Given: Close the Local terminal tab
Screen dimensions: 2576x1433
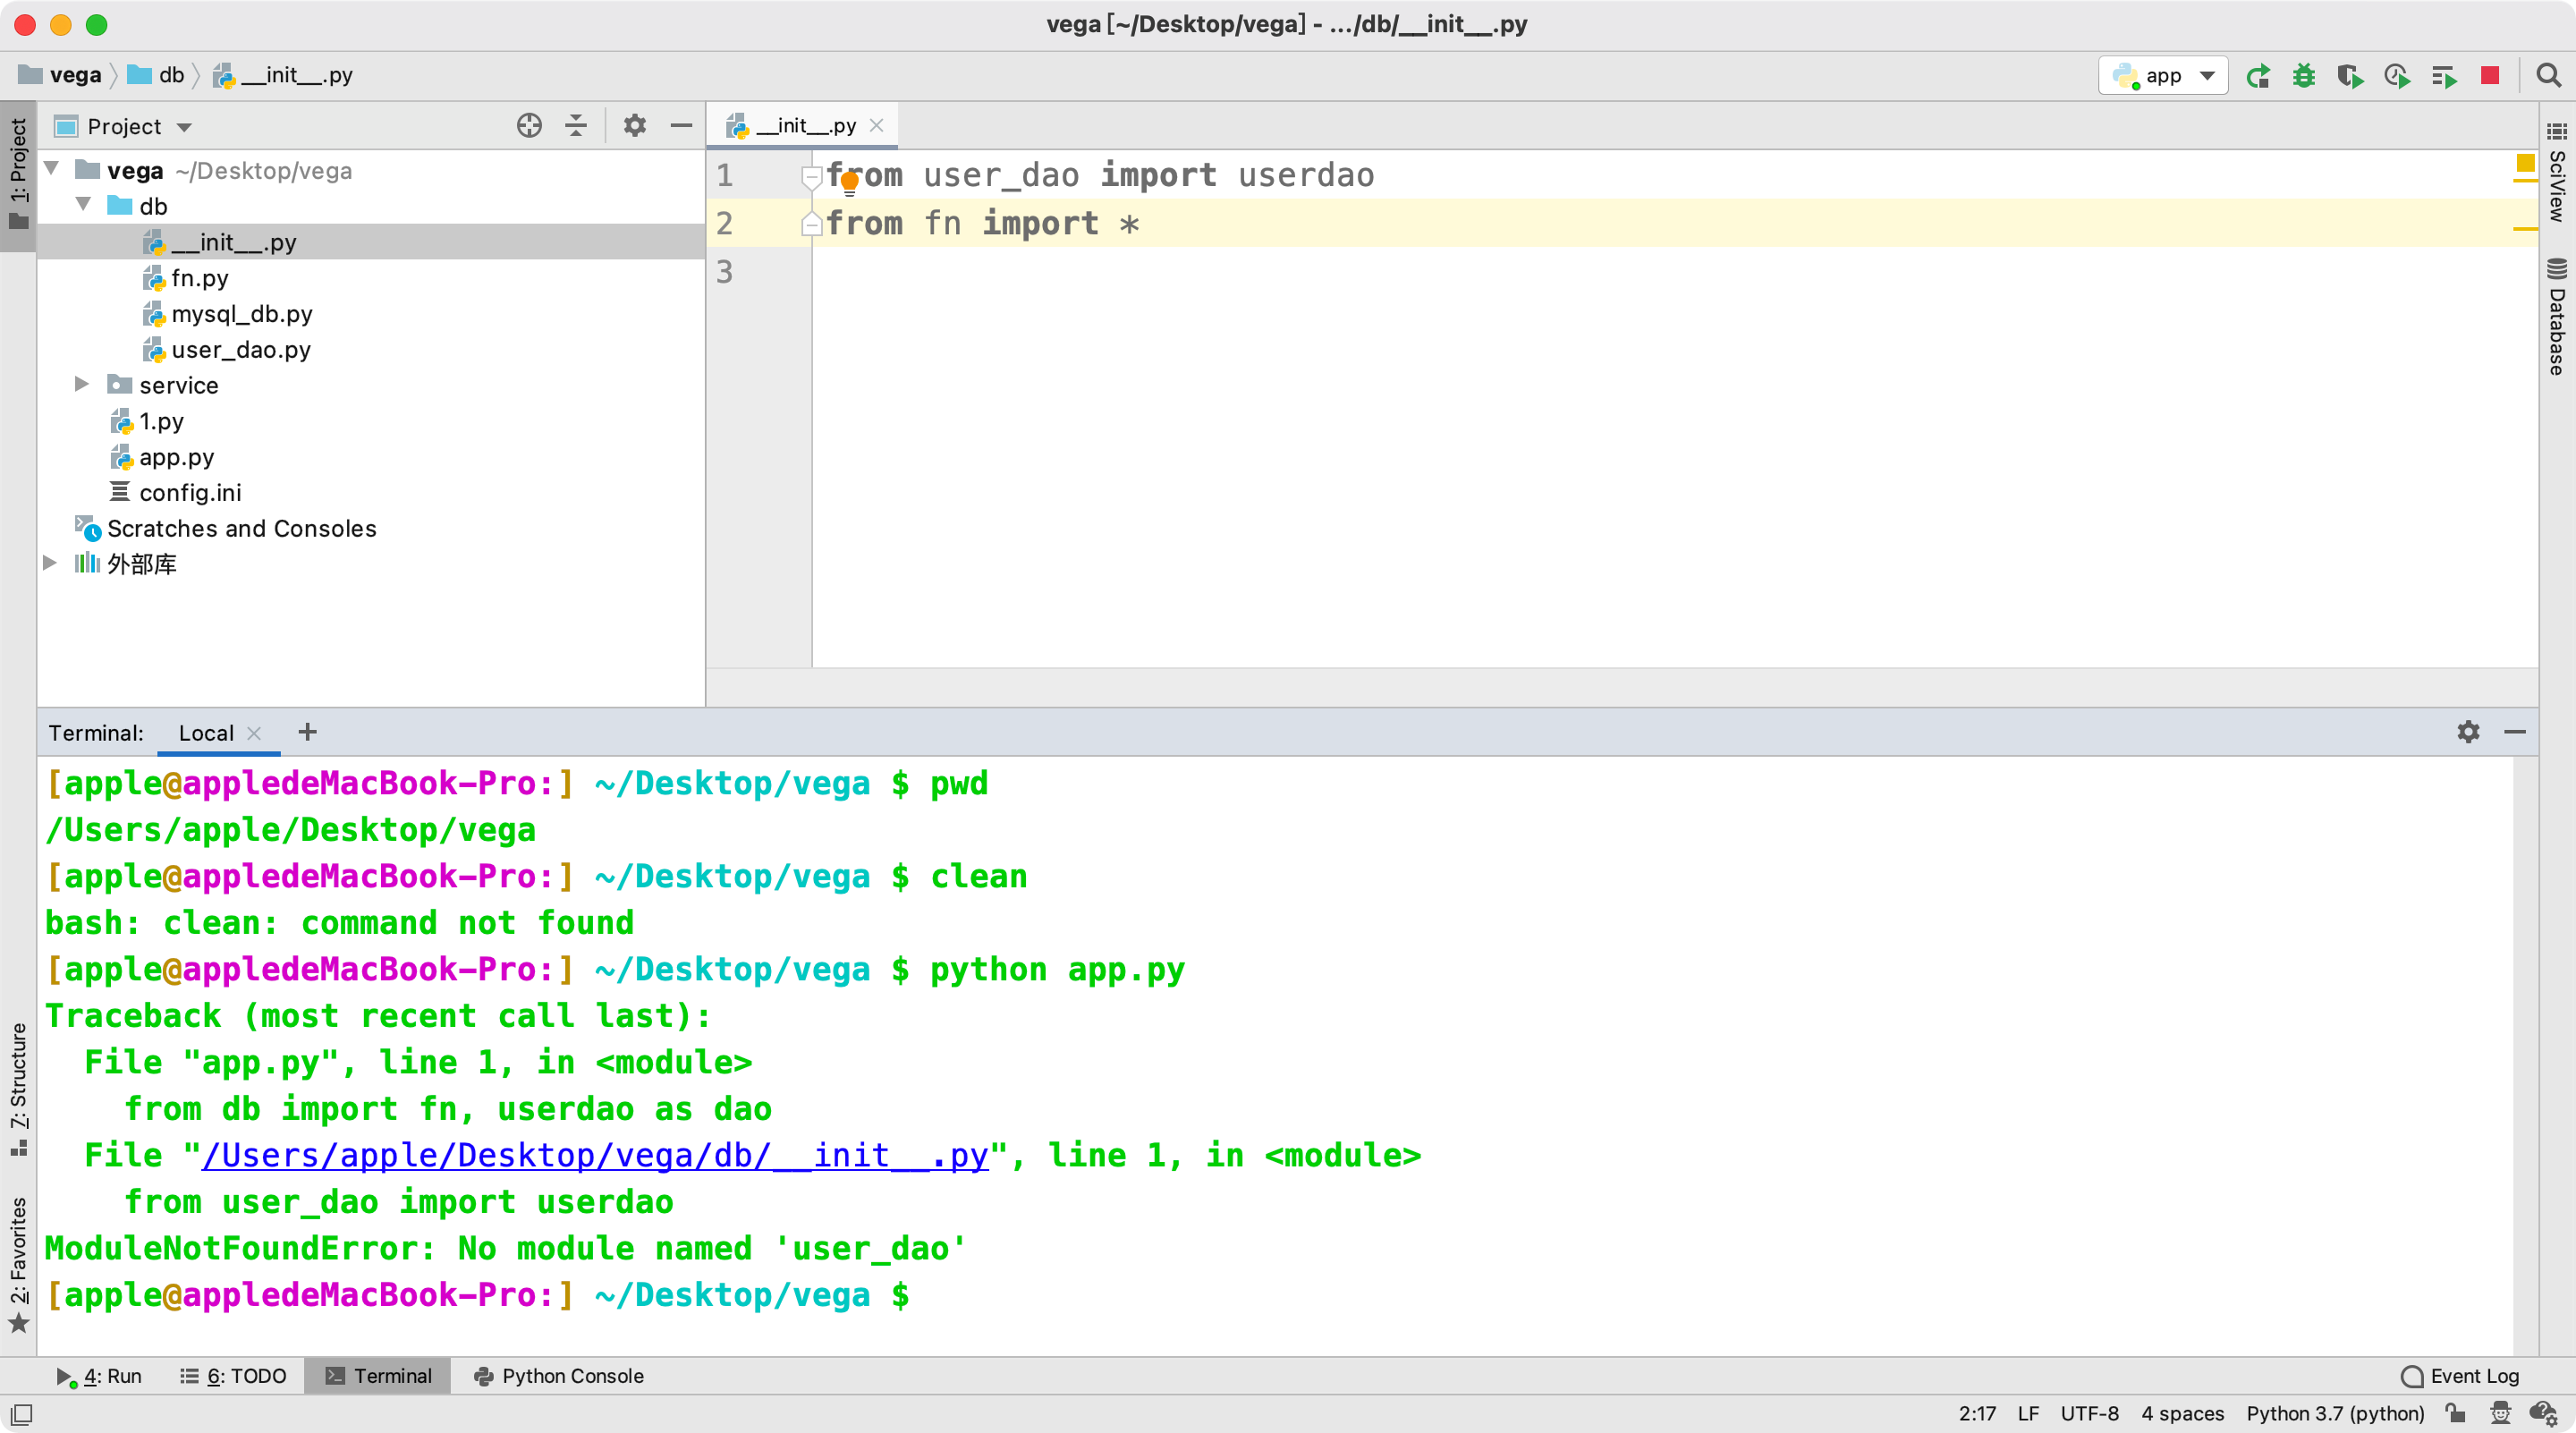Looking at the screenshot, I should 254,733.
